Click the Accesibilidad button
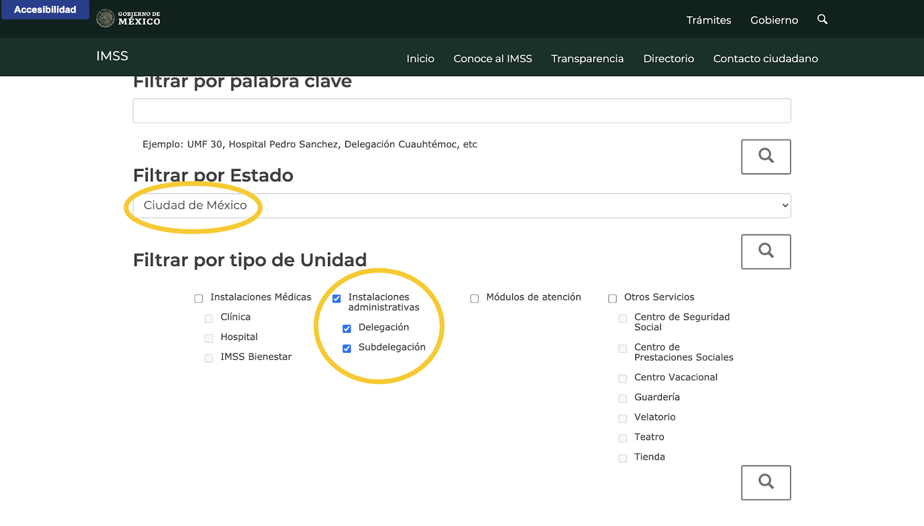The image size is (924, 526). 45,10
